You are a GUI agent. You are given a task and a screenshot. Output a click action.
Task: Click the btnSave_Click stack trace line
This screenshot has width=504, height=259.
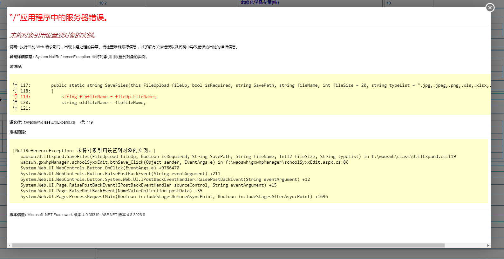coord(184,162)
